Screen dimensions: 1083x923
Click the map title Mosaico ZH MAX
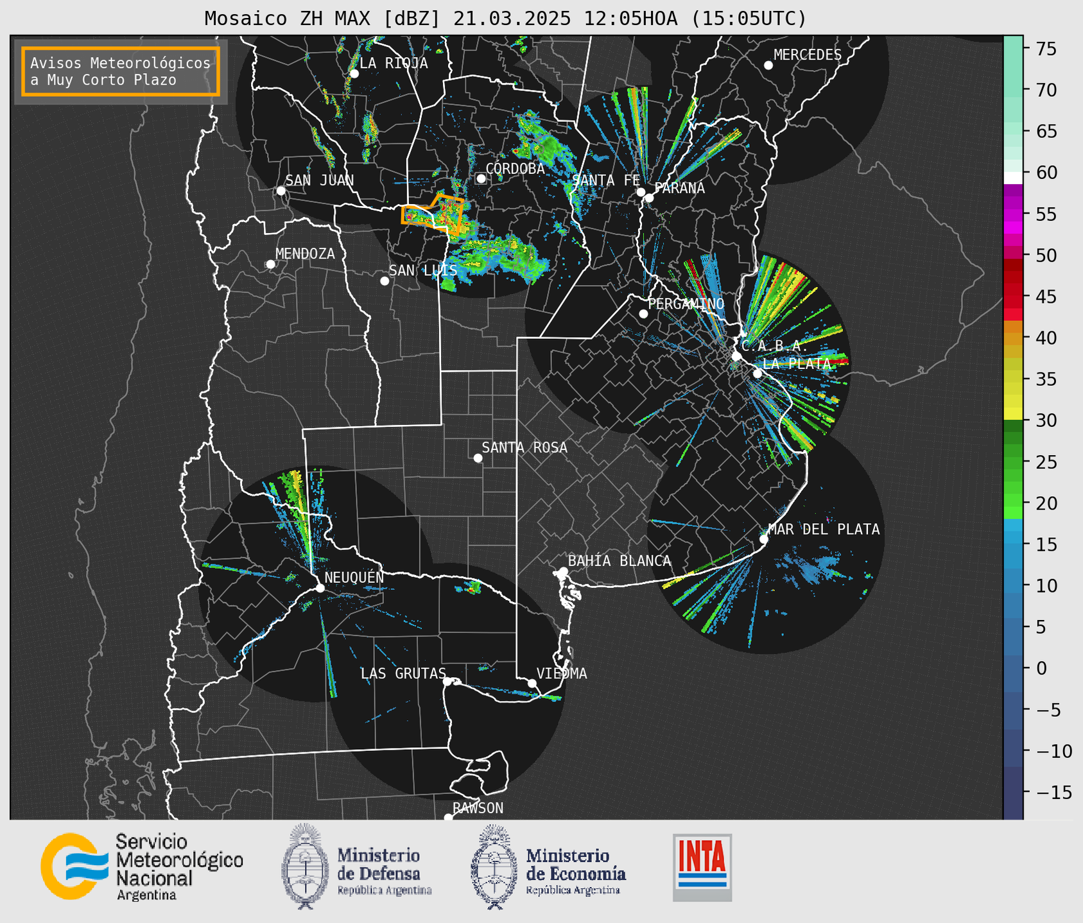point(505,18)
